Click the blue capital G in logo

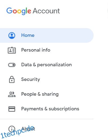tap(9, 10)
